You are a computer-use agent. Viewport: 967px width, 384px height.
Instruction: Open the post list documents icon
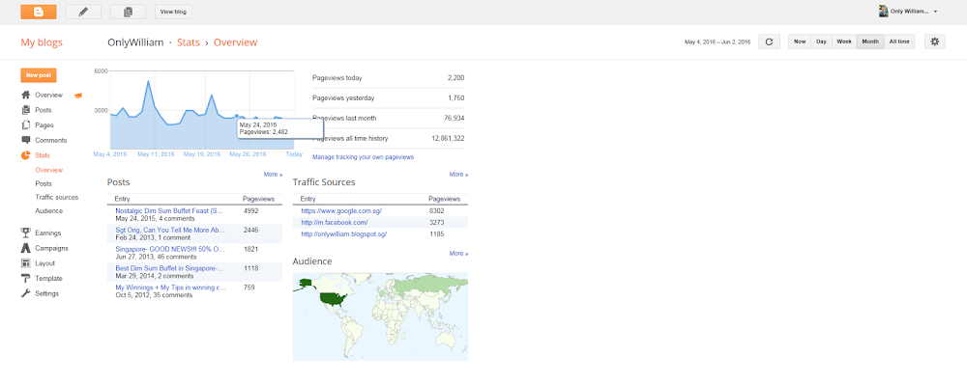click(x=128, y=12)
